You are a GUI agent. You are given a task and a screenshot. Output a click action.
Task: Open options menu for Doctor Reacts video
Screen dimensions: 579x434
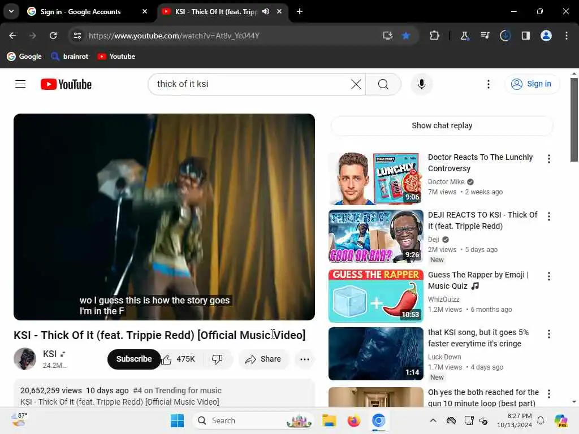[x=549, y=159]
